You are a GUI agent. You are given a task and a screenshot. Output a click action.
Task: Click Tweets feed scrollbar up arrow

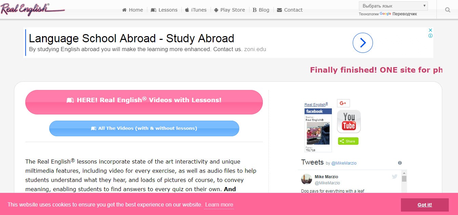(404, 173)
